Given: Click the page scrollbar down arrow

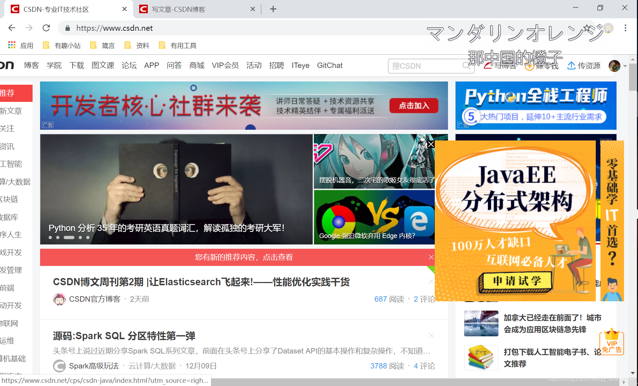Looking at the screenshot, I should point(633,373).
